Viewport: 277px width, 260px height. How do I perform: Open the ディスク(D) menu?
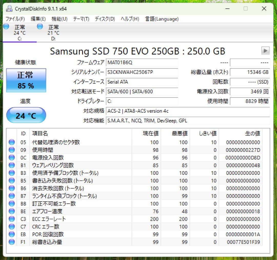point(104,19)
